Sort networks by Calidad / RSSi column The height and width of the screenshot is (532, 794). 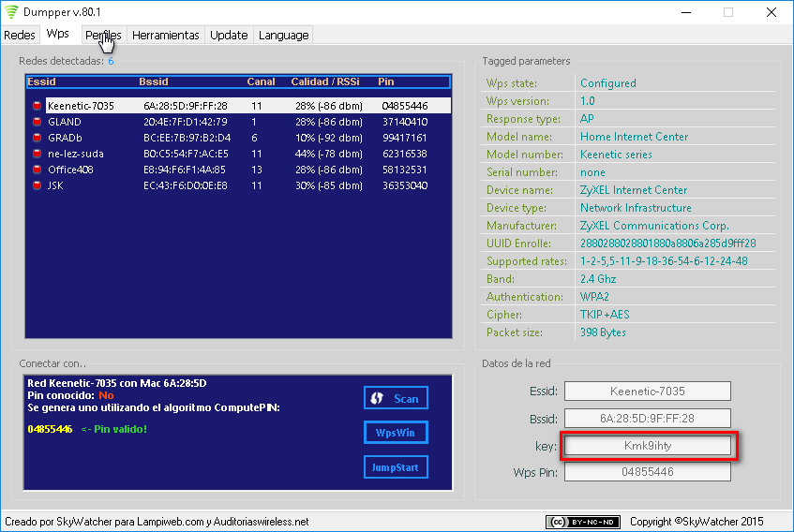tap(328, 81)
